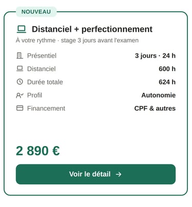Click the 3 jours · 24 h value
This screenshot has width=192, height=207.
coord(155,56)
